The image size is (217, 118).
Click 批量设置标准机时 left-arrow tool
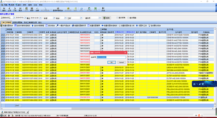pyautogui.click(x=109, y=26)
